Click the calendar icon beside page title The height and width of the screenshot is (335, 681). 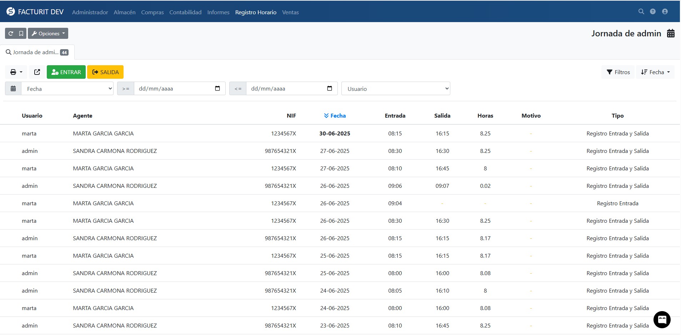click(x=671, y=33)
